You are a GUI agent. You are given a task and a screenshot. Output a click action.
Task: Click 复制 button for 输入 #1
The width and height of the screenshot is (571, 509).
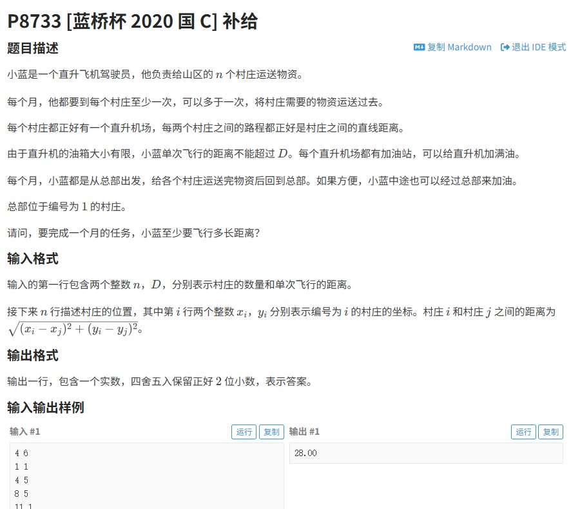pos(271,432)
